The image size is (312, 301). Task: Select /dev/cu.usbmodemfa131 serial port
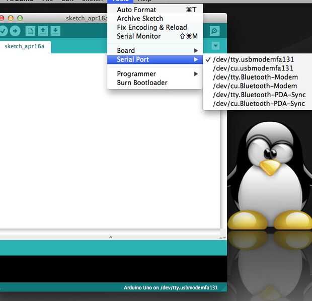pos(258,68)
